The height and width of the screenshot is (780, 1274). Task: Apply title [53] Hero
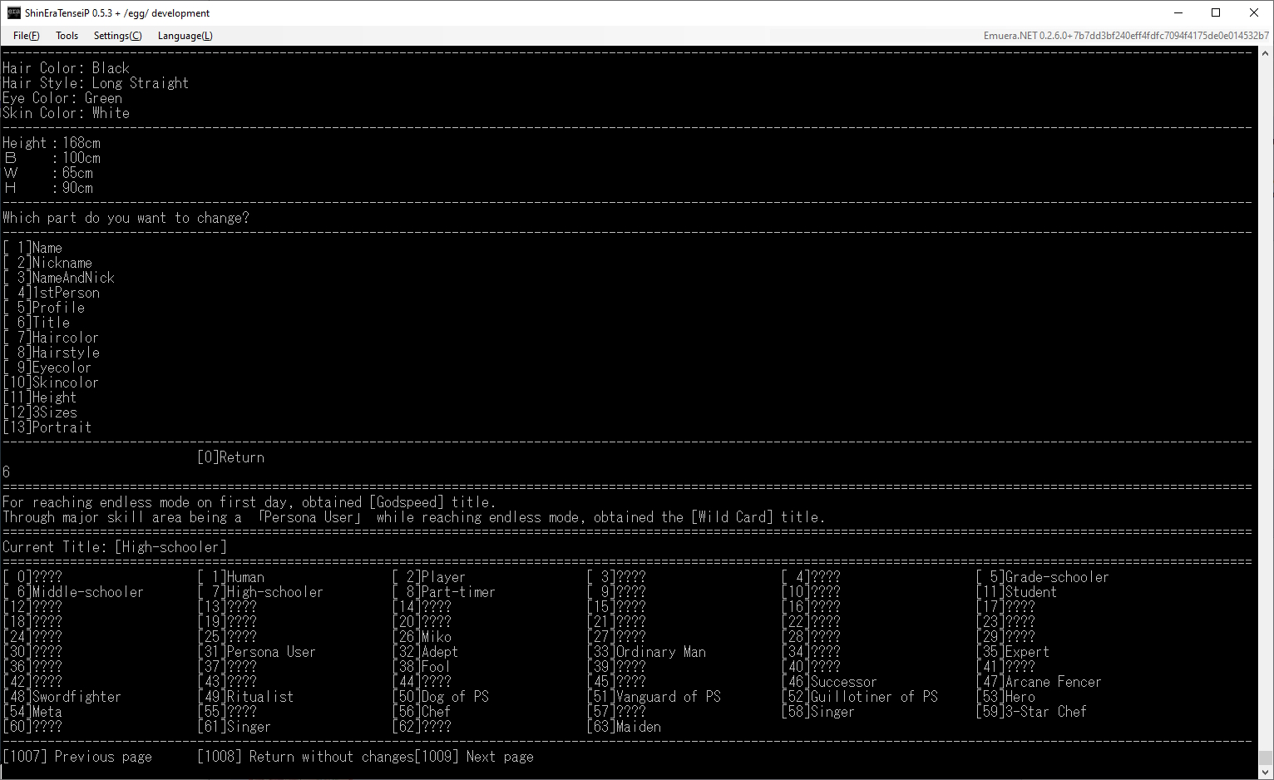pyautogui.click(x=1005, y=697)
